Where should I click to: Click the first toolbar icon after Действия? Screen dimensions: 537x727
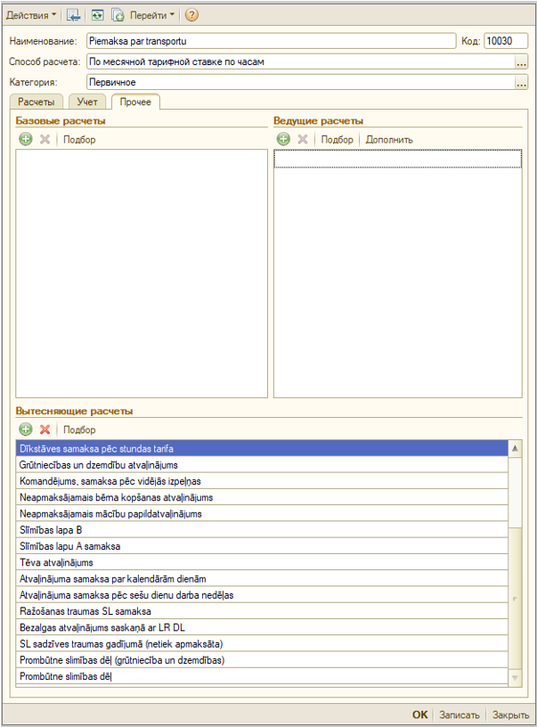74,15
